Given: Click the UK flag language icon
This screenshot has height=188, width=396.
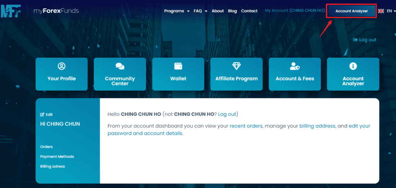Looking at the screenshot, I should coord(381,11).
